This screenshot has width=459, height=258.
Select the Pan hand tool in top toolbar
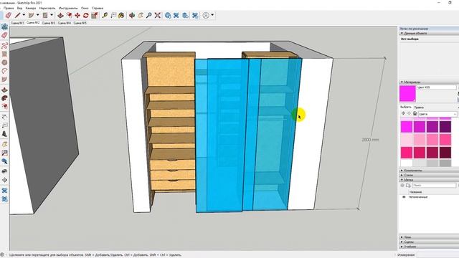(141, 15)
